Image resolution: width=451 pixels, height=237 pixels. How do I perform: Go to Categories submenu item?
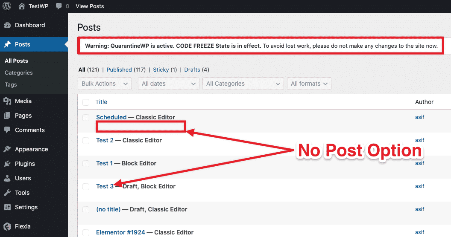(x=19, y=72)
